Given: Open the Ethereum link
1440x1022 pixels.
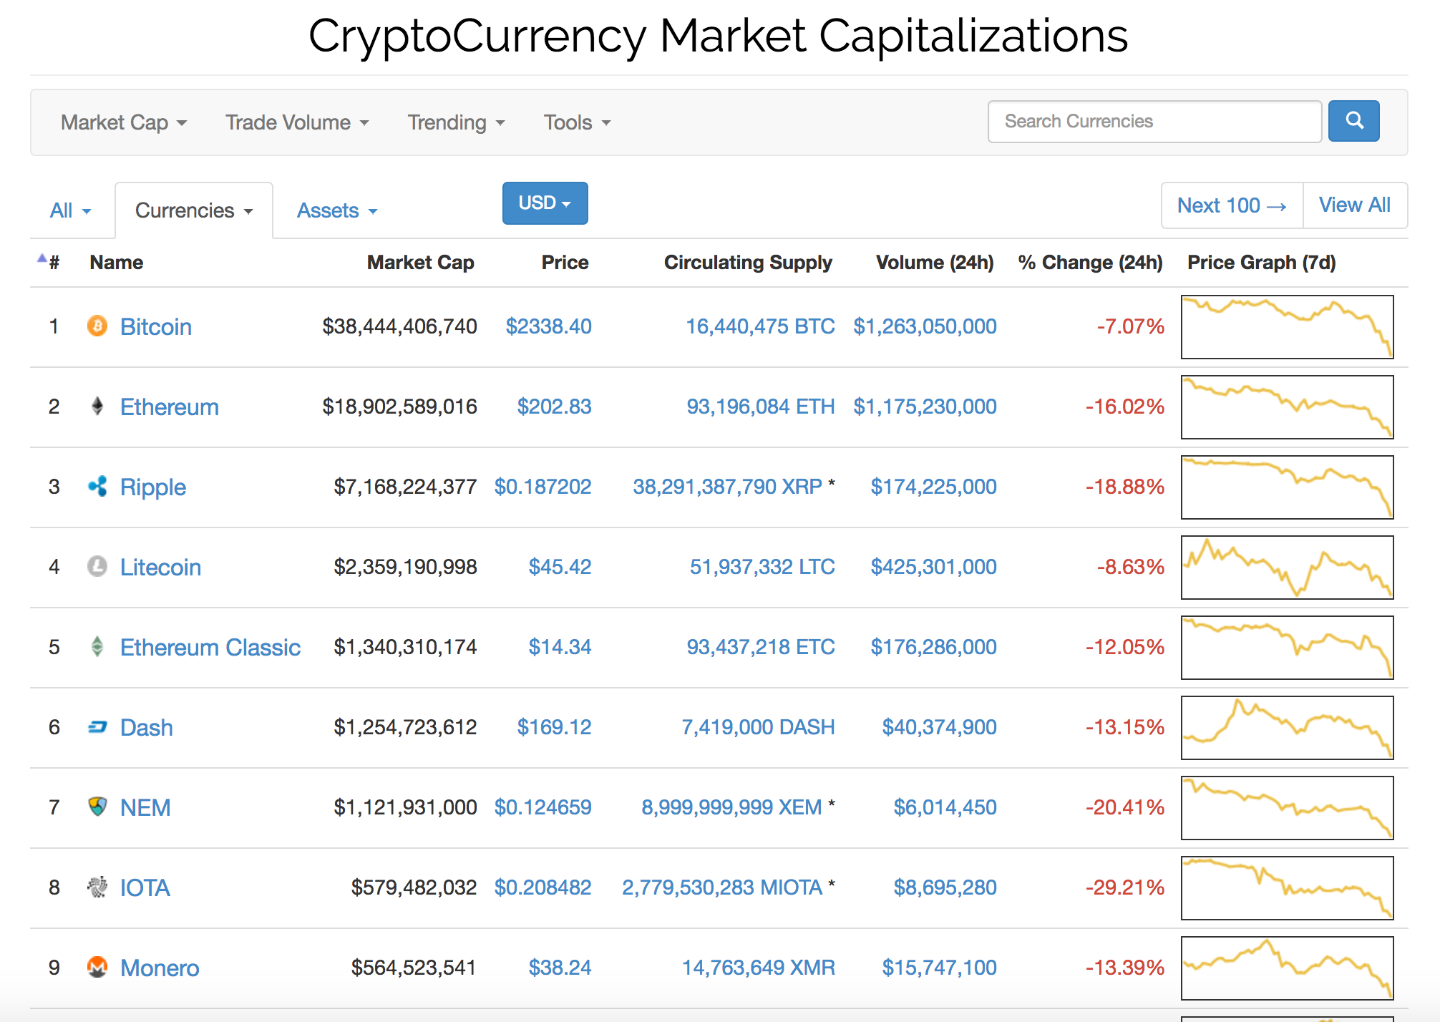Looking at the screenshot, I should (x=170, y=407).
